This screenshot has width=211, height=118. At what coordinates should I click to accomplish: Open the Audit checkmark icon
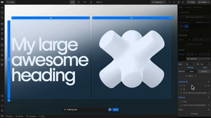click(x=2, y=106)
